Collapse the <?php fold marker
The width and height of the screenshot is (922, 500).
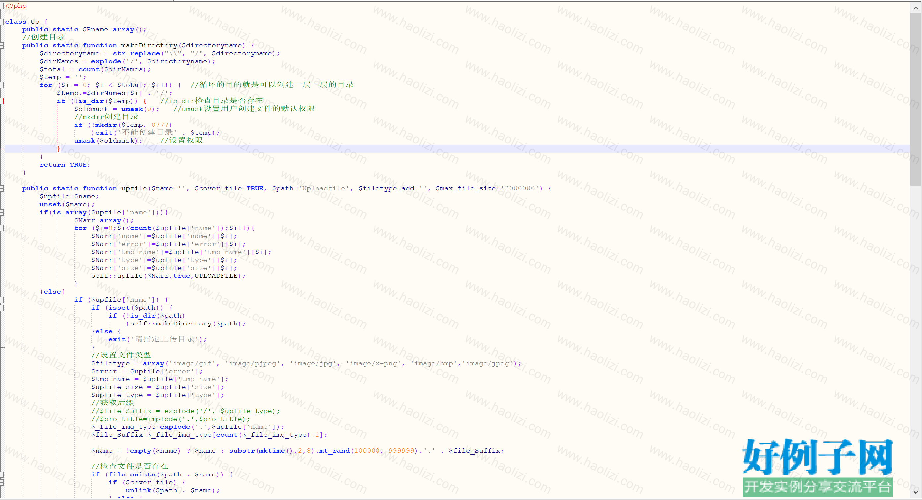2,6
